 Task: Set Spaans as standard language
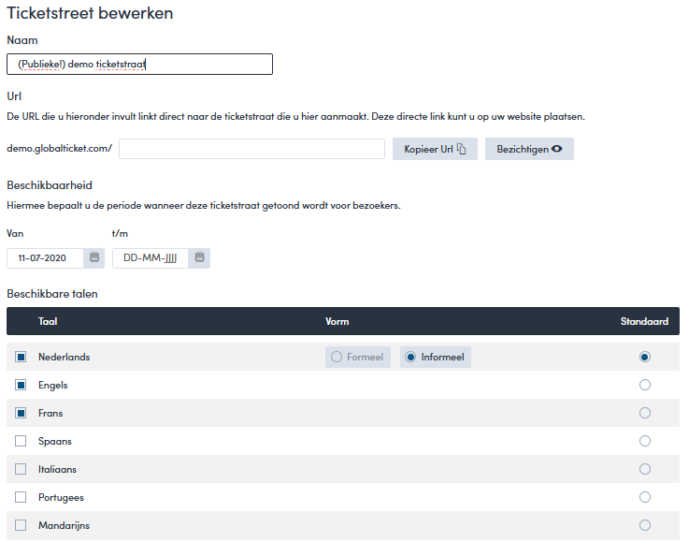tap(644, 441)
